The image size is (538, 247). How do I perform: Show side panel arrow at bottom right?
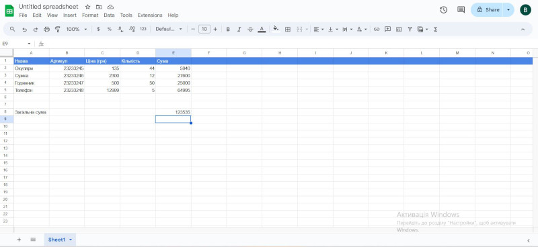point(529,240)
